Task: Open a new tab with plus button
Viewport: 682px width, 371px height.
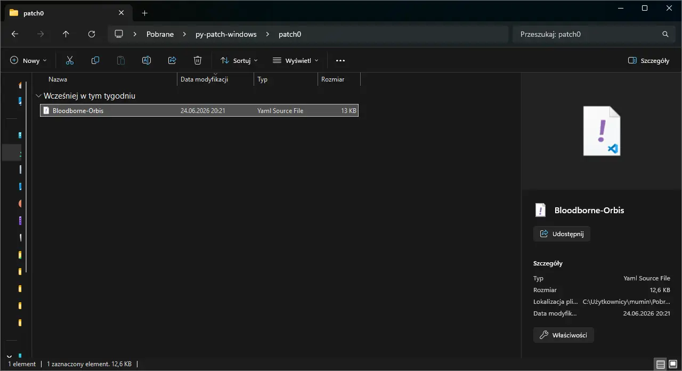Action: (x=144, y=13)
